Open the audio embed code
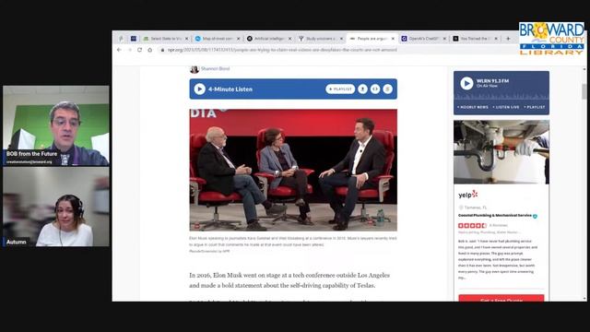 click(375, 89)
